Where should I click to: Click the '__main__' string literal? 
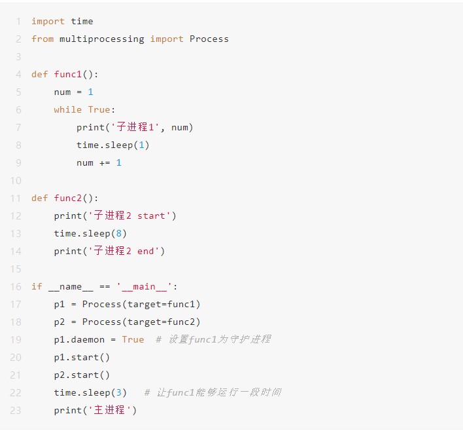tap(146, 286)
